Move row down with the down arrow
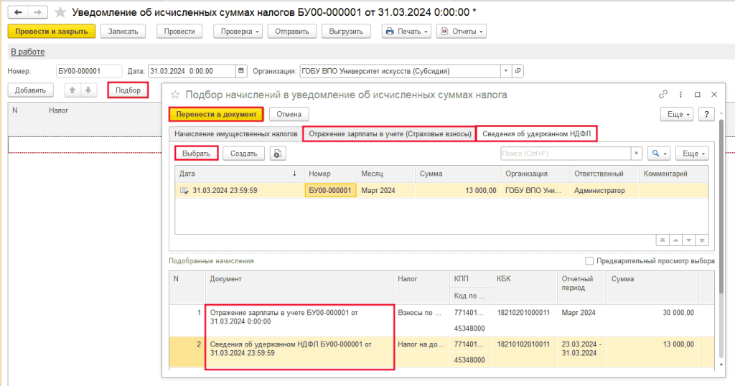The height and width of the screenshot is (386, 735). coord(88,90)
